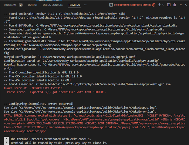This screenshot has width=189, height=145.
Task: Open the CMakeOutput.log file path
Action: coord(87,108)
